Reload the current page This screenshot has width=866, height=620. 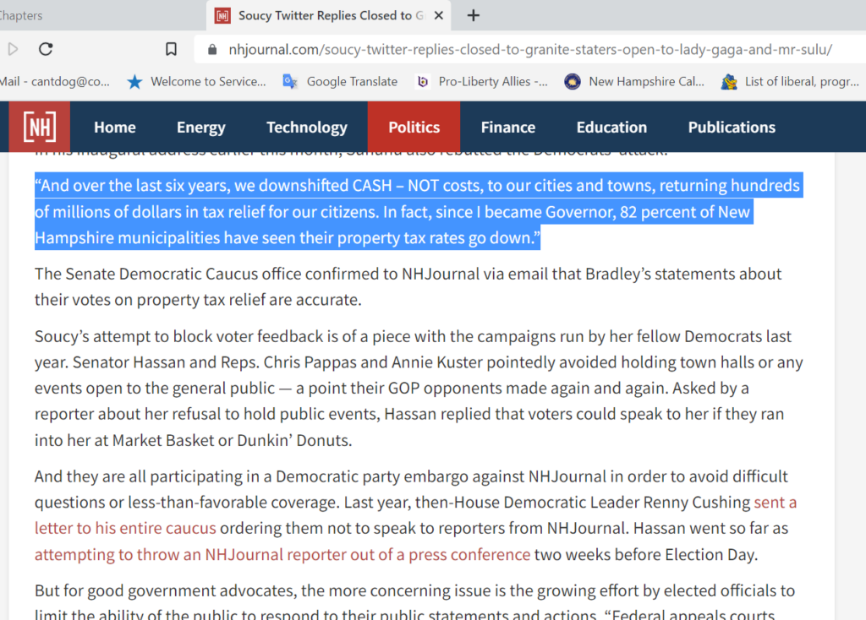[46, 49]
